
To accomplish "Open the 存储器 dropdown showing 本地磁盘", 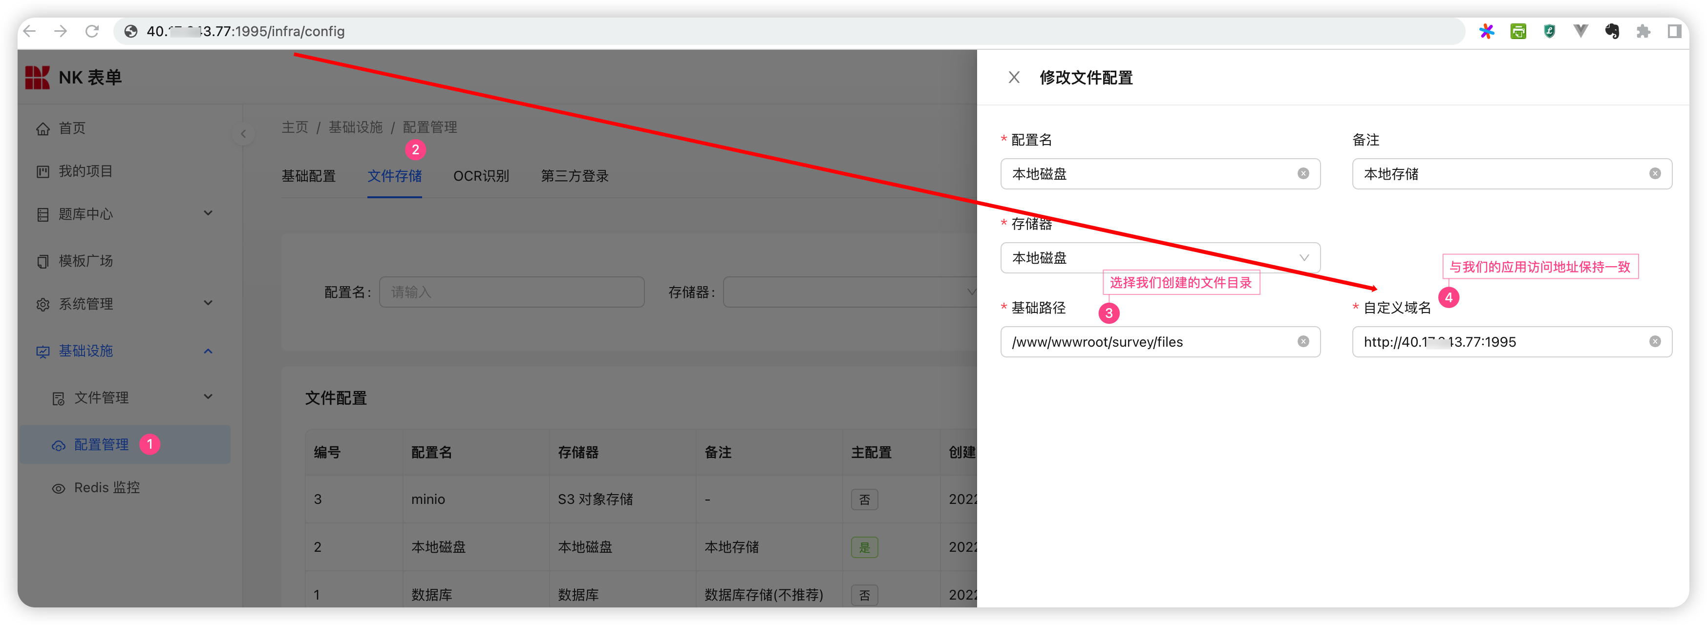I will pos(1160,257).
